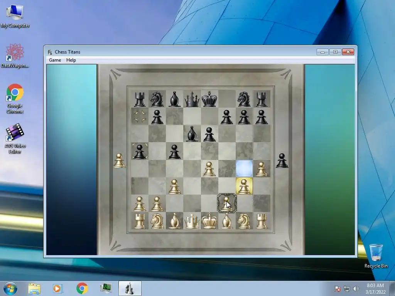Select the white pawn on b2
Image resolution: width=395 pixels, height=296 pixels.
point(157,203)
